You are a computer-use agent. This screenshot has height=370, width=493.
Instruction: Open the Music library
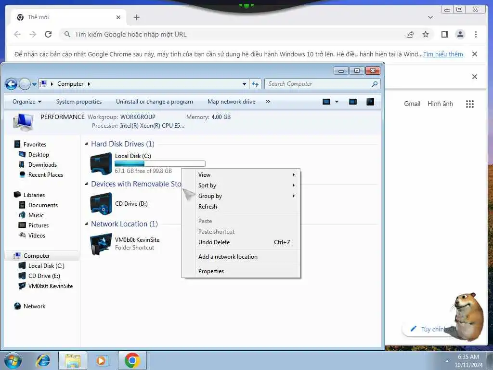36,215
